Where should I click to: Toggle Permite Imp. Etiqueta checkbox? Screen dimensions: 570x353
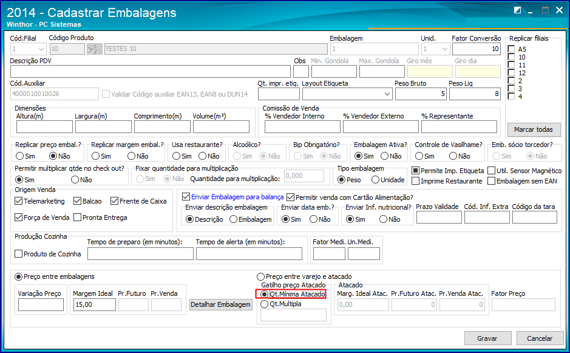coord(415,170)
